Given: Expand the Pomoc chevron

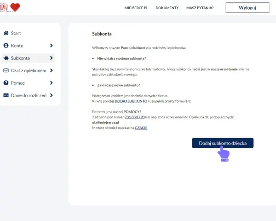Looking at the screenshot, I should tap(51, 83).
